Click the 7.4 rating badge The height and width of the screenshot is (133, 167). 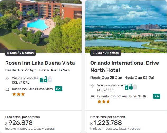(157, 96)
